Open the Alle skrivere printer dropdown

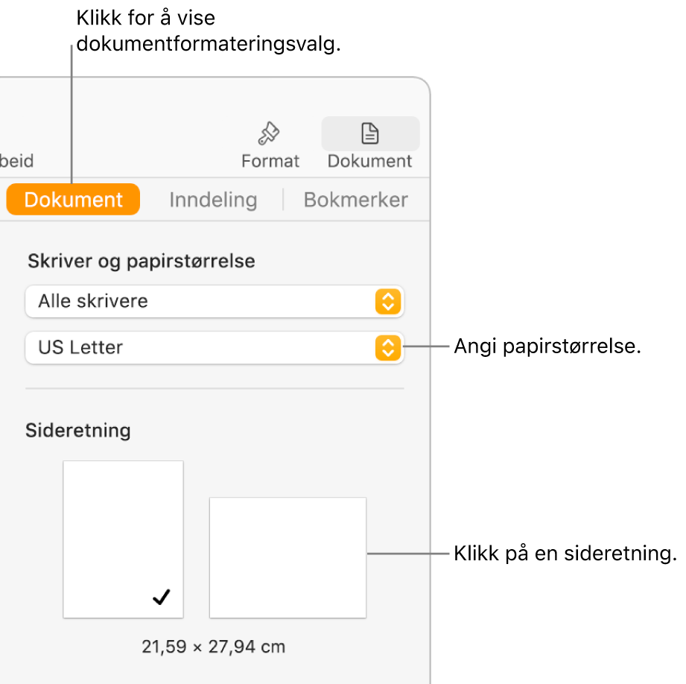215,302
